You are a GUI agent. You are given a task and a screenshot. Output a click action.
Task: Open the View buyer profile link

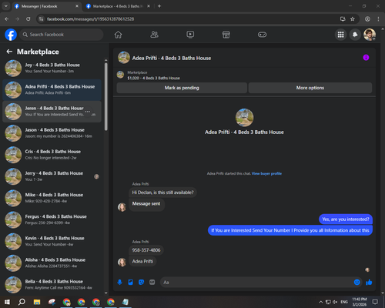click(266, 173)
